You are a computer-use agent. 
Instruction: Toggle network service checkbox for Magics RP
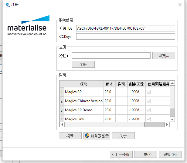tap(149, 92)
